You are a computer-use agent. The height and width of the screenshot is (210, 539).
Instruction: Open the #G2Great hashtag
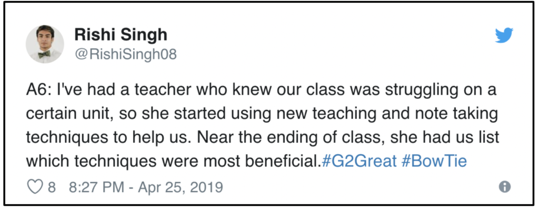359,161
